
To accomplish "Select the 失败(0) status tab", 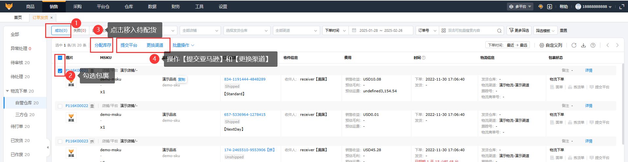I will [x=80, y=30].
